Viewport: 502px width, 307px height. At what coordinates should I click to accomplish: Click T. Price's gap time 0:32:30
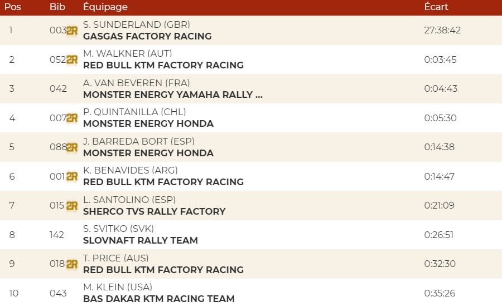(440, 264)
